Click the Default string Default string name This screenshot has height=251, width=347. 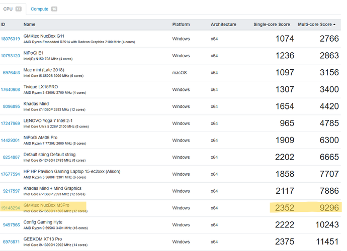pos(49,155)
